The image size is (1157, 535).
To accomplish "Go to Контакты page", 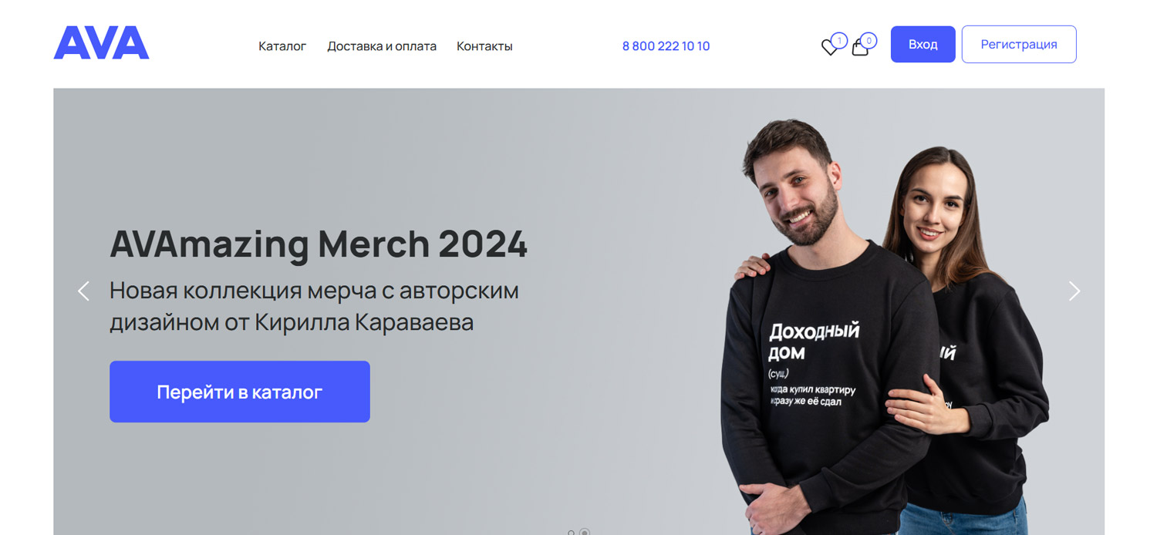I will point(484,46).
